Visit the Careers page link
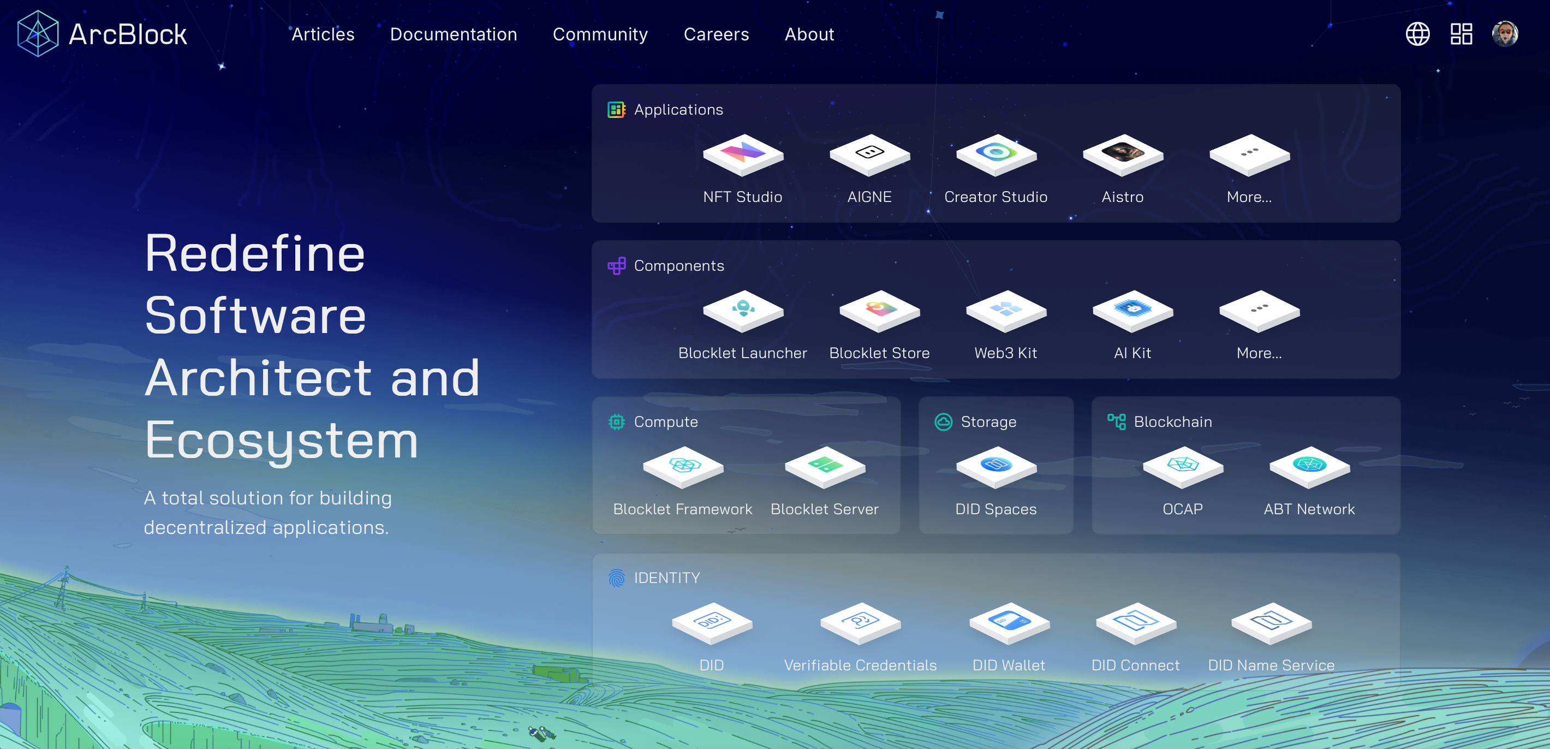The image size is (1550, 749). [x=716, y=34]
